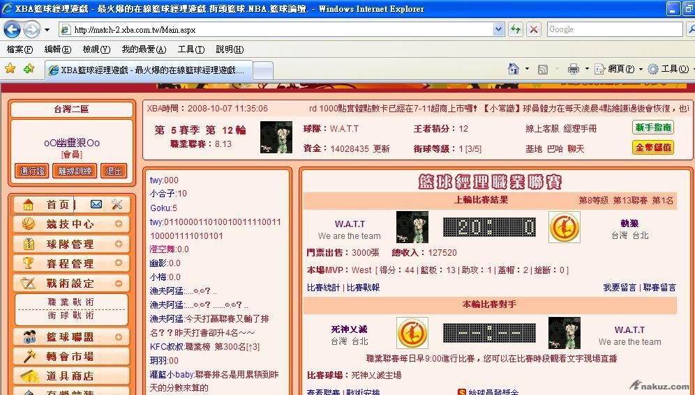This screenshot has height=395, width=695.
Task: Open the 說明(H) menu
Action: pos(230,49)
